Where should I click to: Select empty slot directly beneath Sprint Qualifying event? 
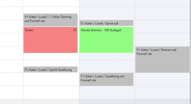[x=51, y=79]
